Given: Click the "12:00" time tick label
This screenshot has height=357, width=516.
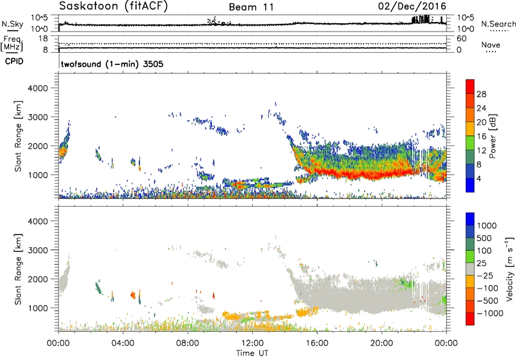Looking at the screenshot, I should pyautogui.click(x=252, y=343).
